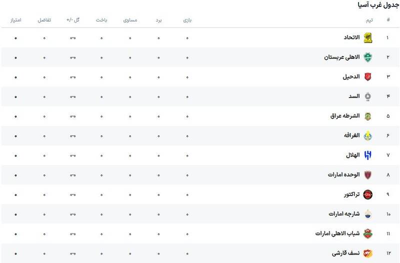Click the Al-Ittihad club logo

point(367,37)
